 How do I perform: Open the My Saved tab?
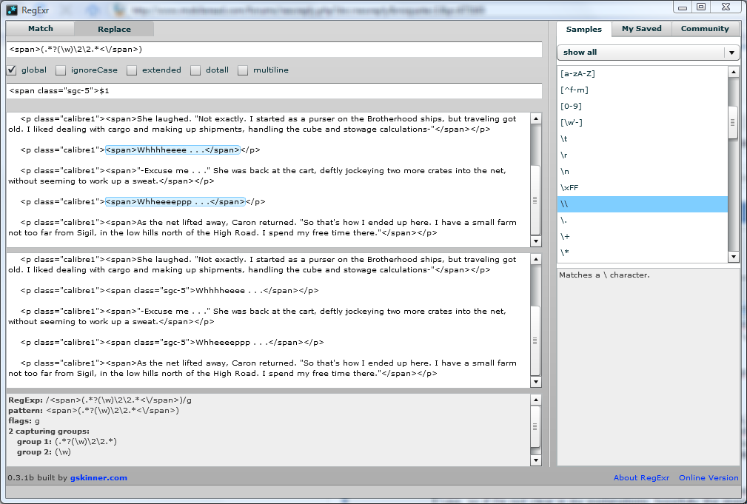(x=641, y=29)
